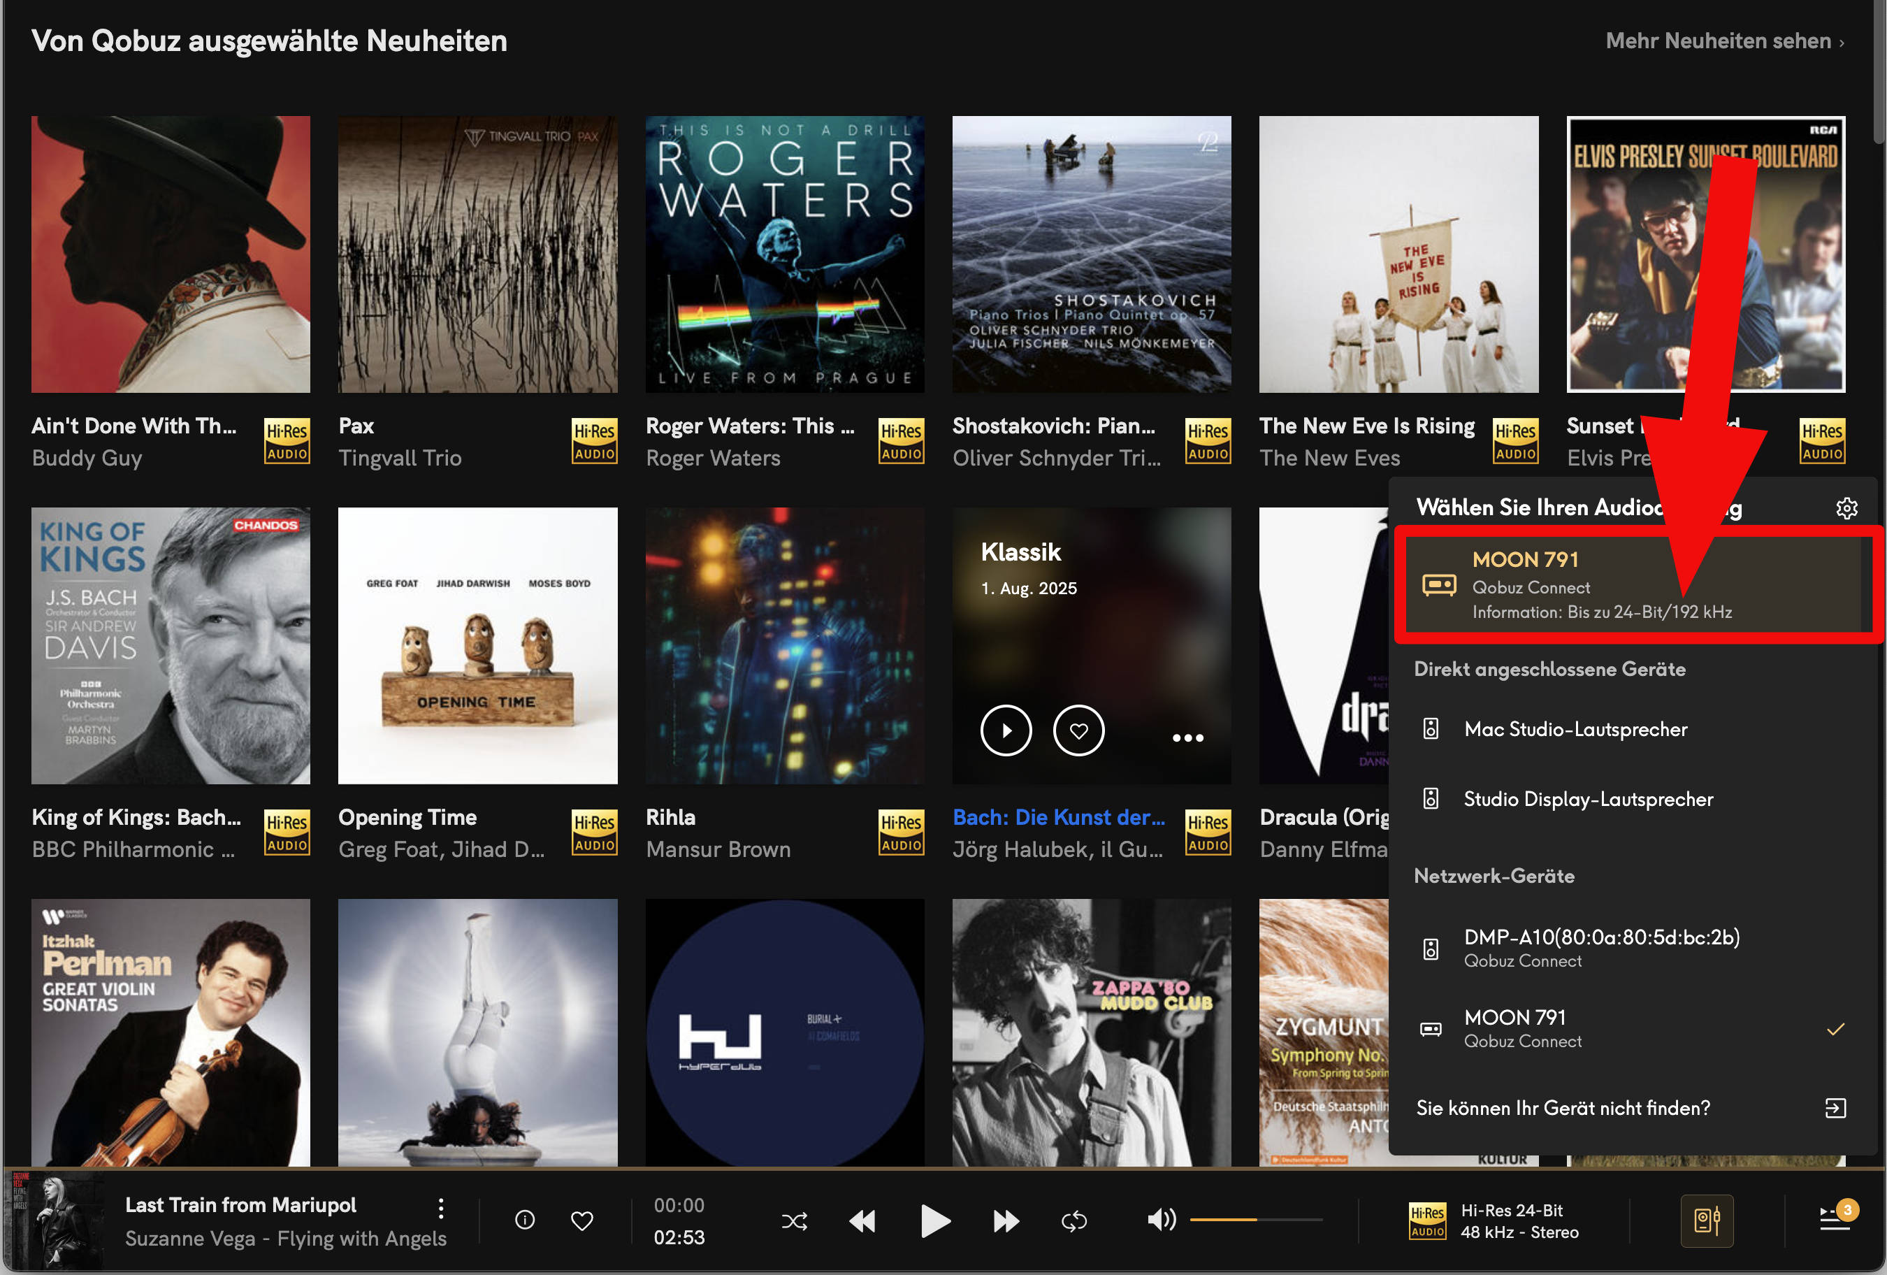Screen dimensions: 1887x1275
Task: Open the Zappa '80 Mudd Club cover
Action: 1091,1032
